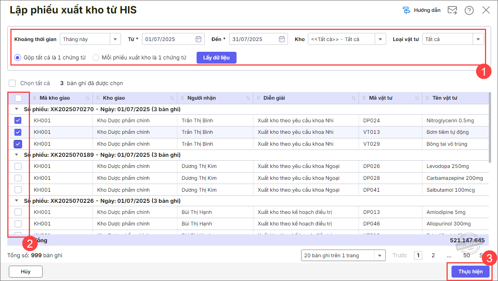Jump to page 50 in pagination
The image size is (498, 281).
click(x=467, y=255)
